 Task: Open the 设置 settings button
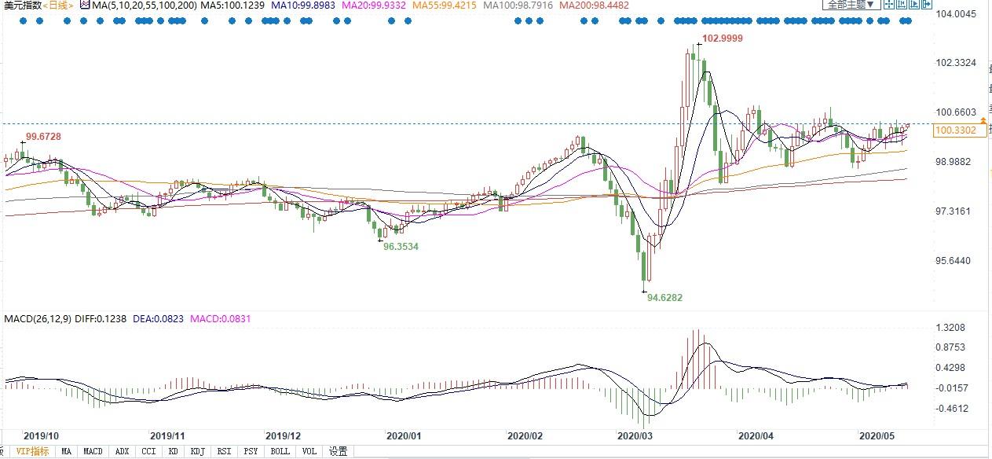tap(339, 452)
